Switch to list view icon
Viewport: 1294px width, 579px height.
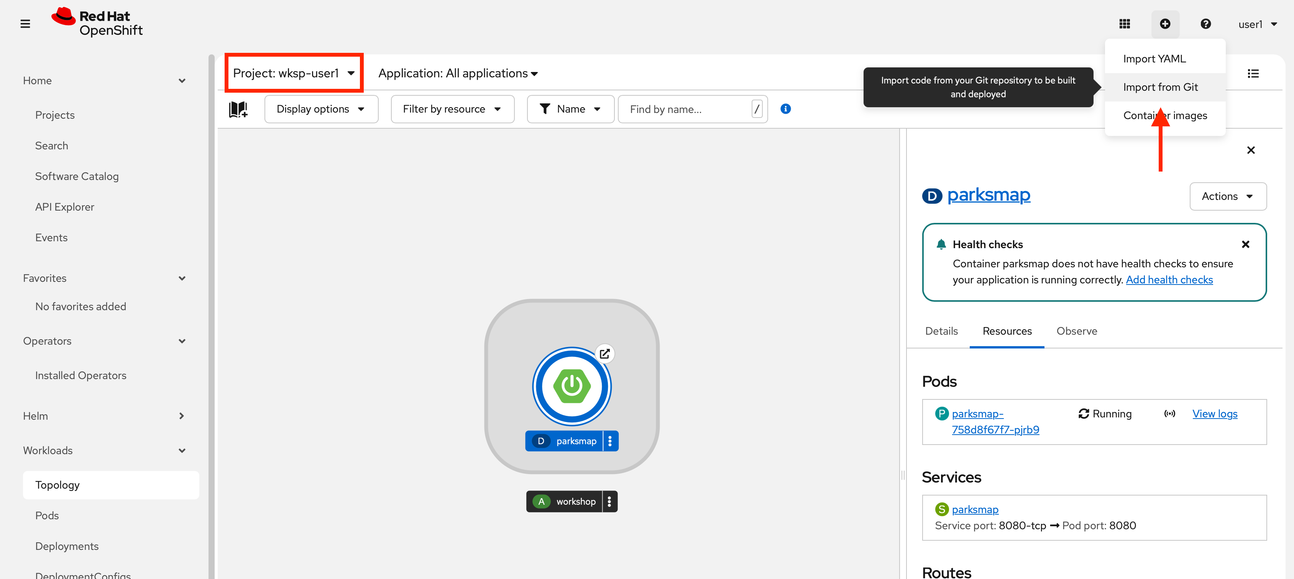pos(1253,74)
